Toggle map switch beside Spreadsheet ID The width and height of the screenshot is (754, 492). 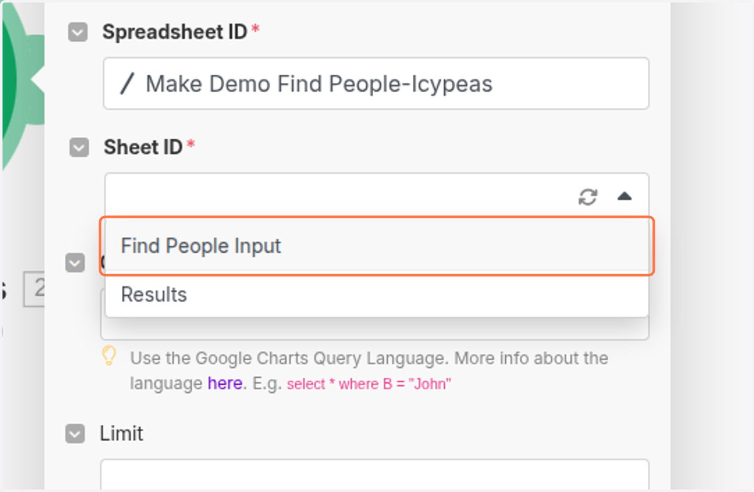click(78, 33)
